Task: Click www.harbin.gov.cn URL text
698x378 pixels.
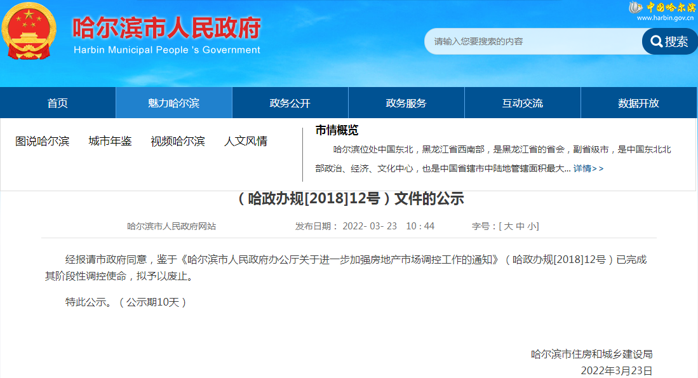Action: (x=665, y=18)
